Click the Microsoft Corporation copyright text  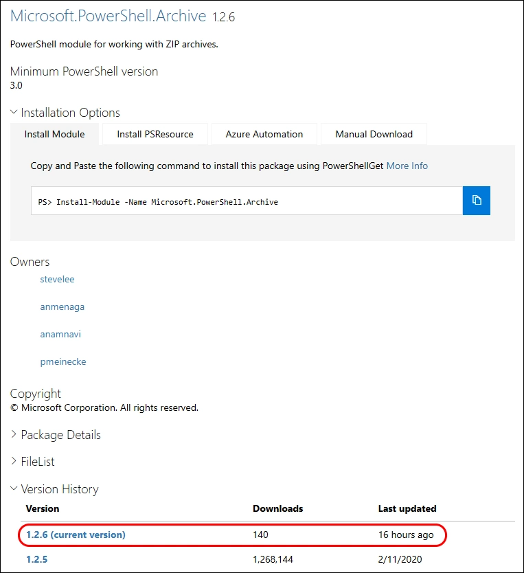pyautogui.click(x=104, y=408)
